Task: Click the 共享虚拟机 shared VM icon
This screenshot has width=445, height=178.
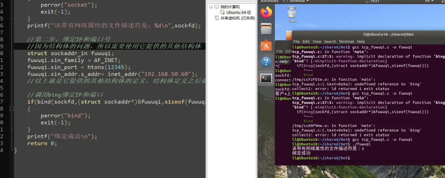Action: coord(217,18)
